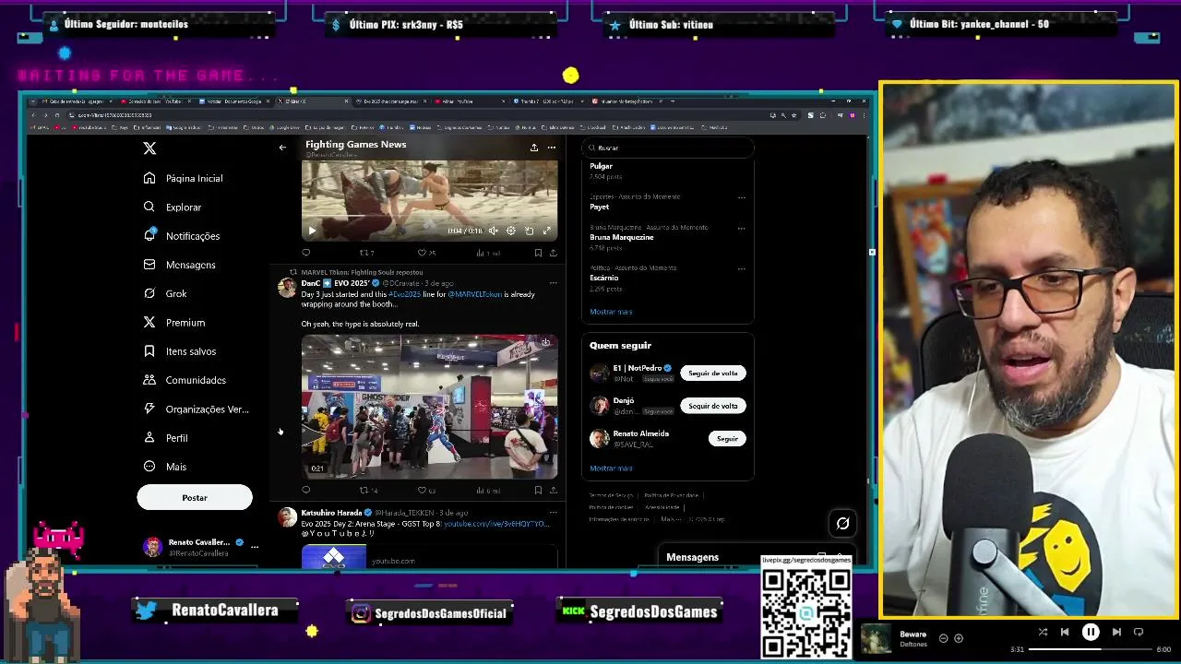This screenshot has height=664, width=1181.
Task: Repost the DanC EVO post
Action: tap(368, 491)
